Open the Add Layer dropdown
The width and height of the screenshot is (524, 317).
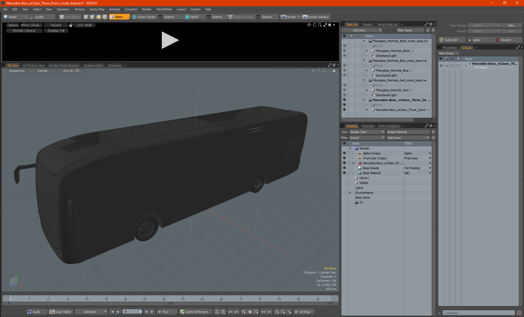point(408,138)
